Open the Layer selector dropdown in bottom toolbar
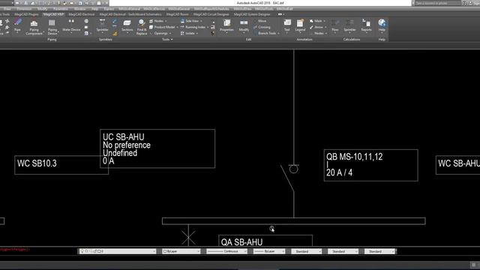Screen dimensions: 480x270 pos(117,251)
